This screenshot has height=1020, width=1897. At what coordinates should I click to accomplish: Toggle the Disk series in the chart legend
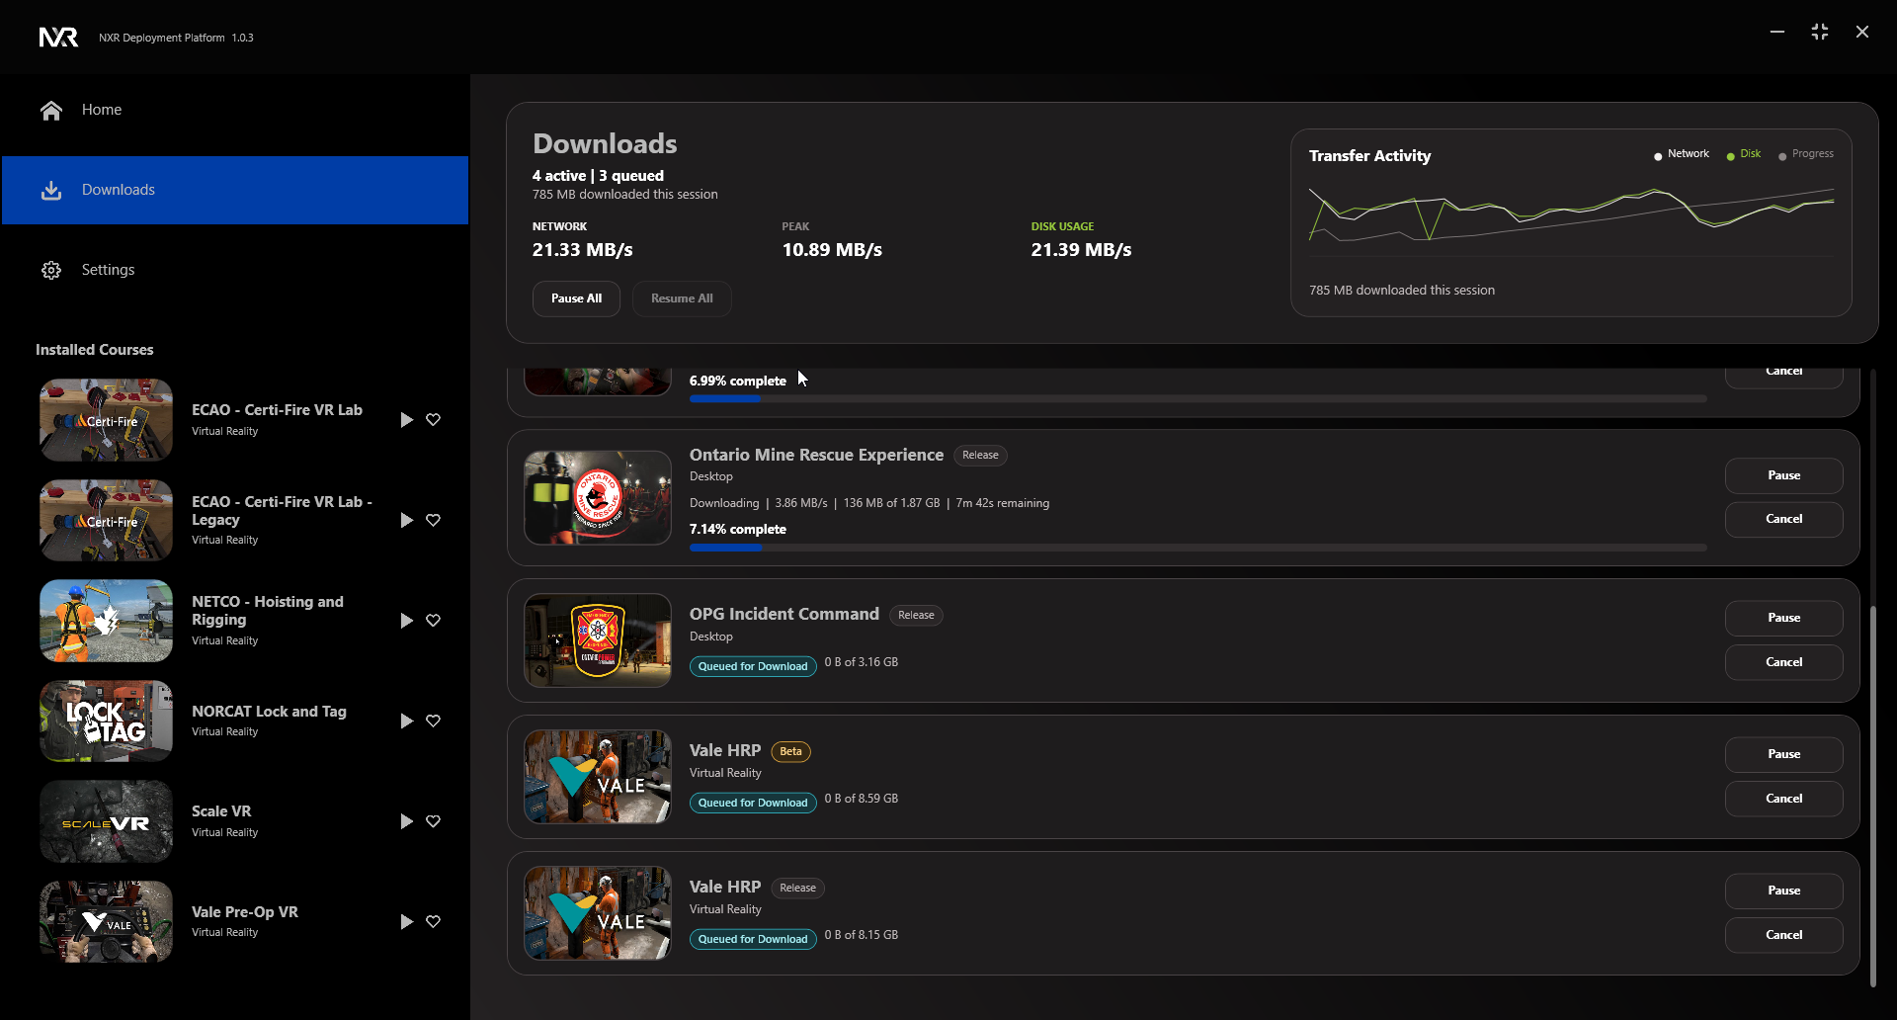tap(1745, 154)
